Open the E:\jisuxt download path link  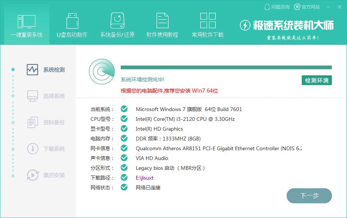pos(145,177)
